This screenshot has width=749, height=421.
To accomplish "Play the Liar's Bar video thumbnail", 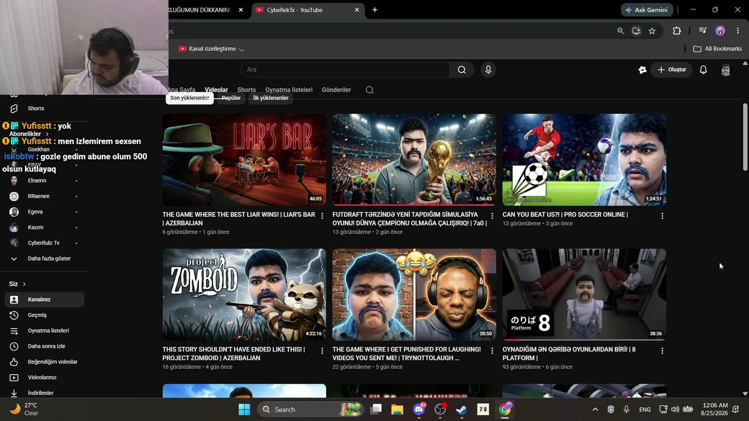I will point(244,160).
